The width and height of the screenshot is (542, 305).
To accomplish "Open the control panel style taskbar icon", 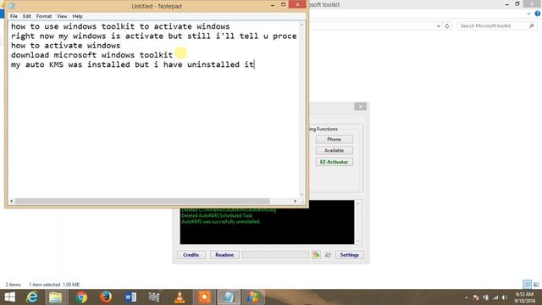I will point(154,297).
